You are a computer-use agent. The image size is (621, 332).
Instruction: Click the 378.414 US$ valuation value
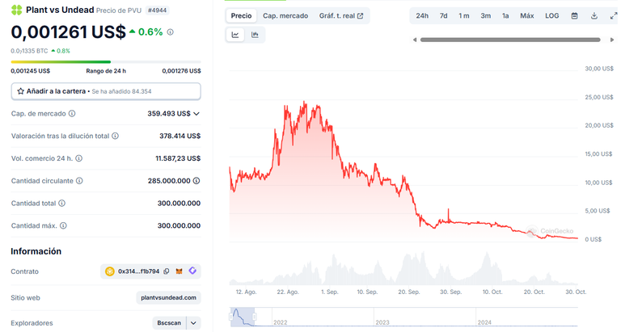tap(180, 137)
